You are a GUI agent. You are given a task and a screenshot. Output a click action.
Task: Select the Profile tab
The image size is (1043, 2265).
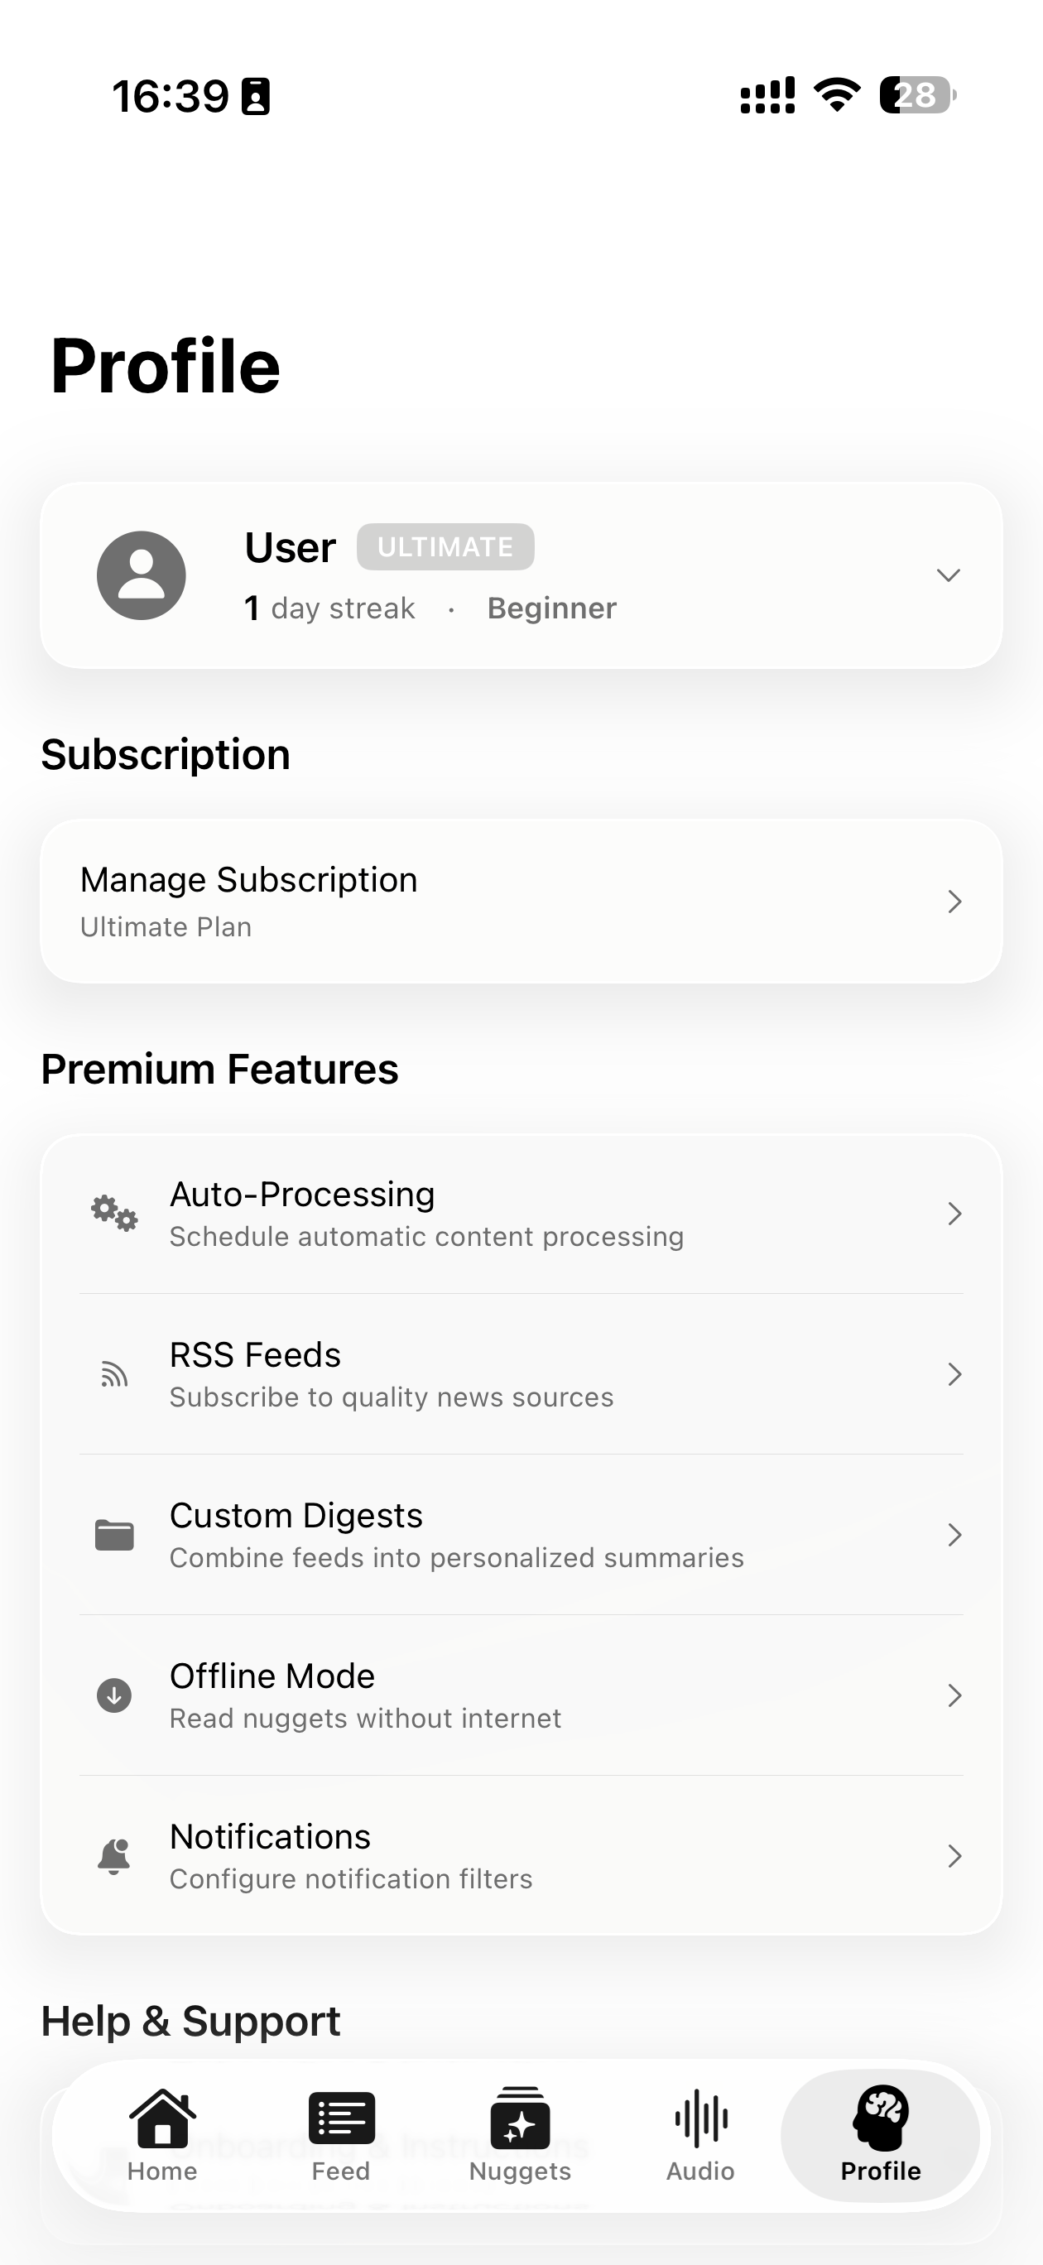point(880,2135)
